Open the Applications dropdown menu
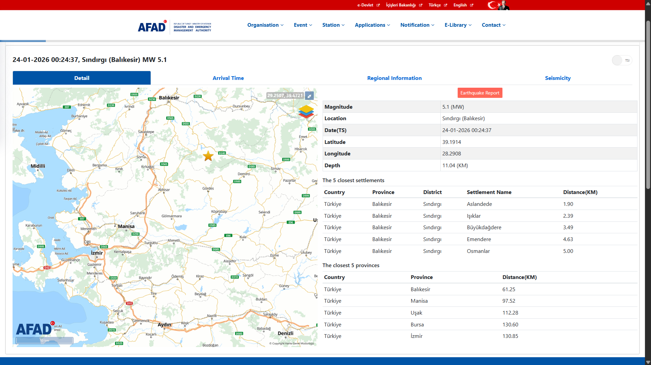The image size is (651, 365). coord(372,25)
